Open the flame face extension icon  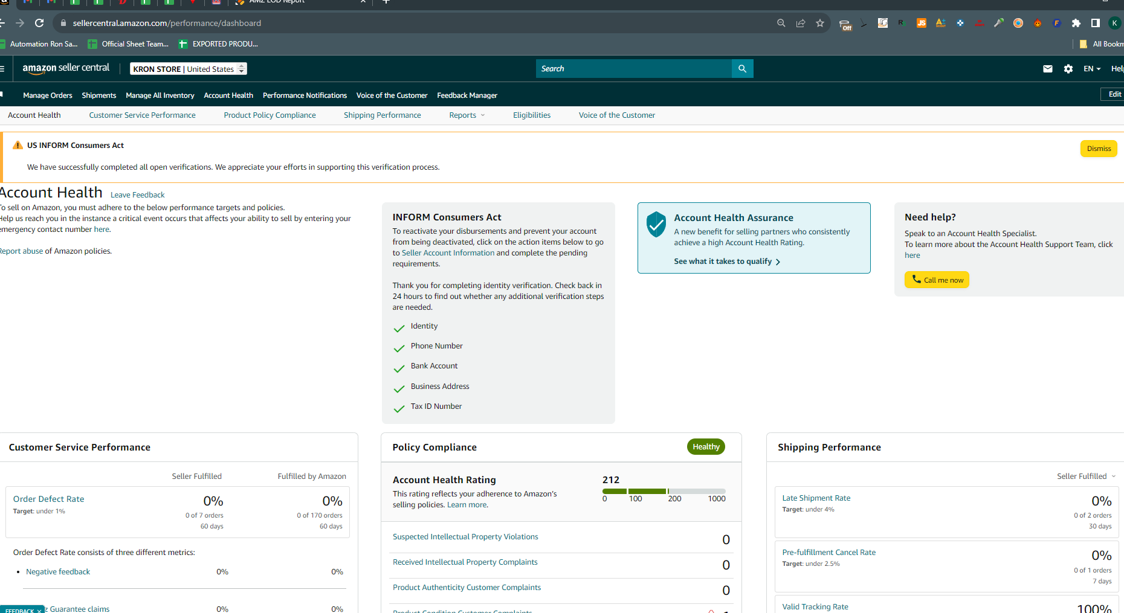pos(1038,23)
